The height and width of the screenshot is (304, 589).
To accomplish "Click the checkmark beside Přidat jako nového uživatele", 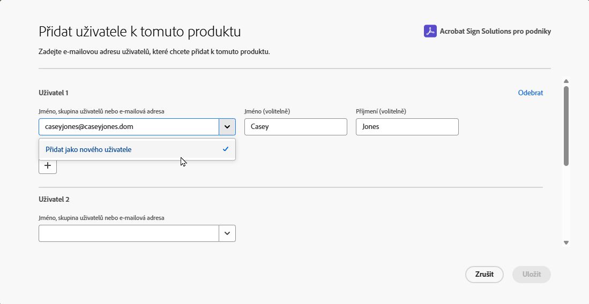I will pyautogui.click(x=226, y=149).
